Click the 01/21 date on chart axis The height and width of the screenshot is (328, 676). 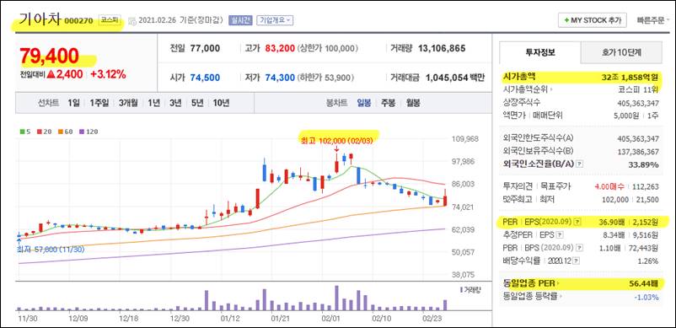click(x=280, y=320)
